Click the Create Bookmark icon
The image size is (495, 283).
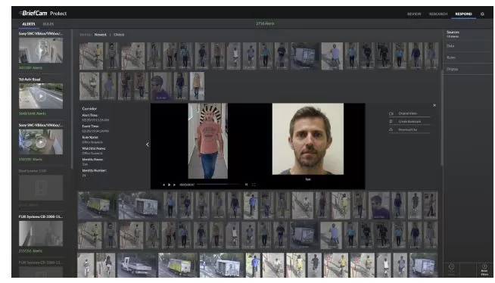(x=391, y=122)
